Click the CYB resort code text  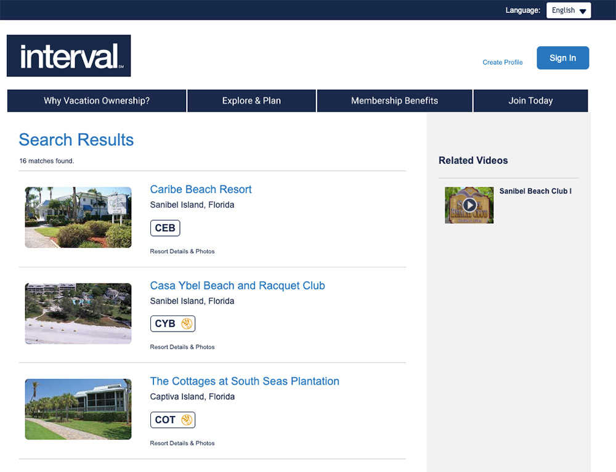(x=165, y=324)
